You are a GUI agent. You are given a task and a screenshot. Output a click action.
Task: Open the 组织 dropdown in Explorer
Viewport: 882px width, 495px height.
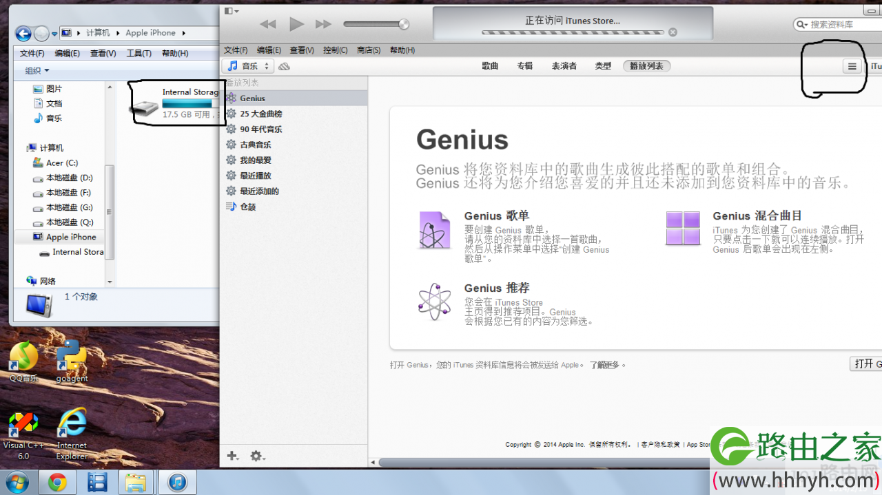pyautogui.click(x=37, y=71)
